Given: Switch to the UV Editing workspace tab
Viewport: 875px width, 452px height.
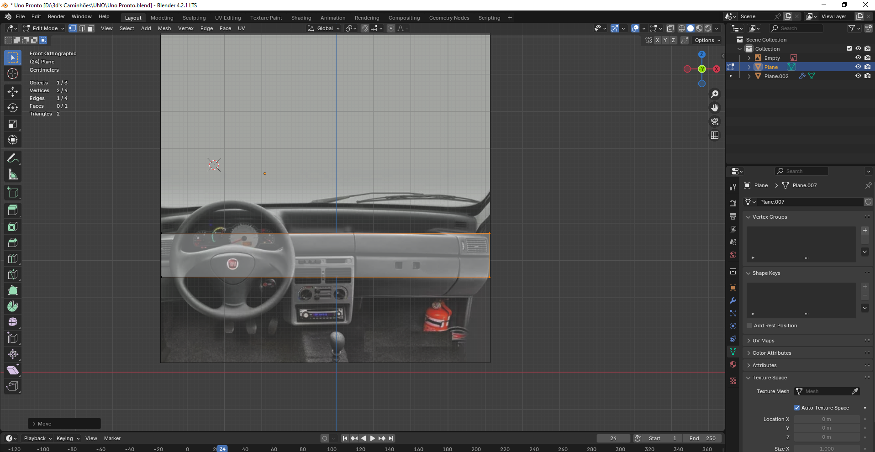Looking at the screenshot, I should [x=228, y=18].
